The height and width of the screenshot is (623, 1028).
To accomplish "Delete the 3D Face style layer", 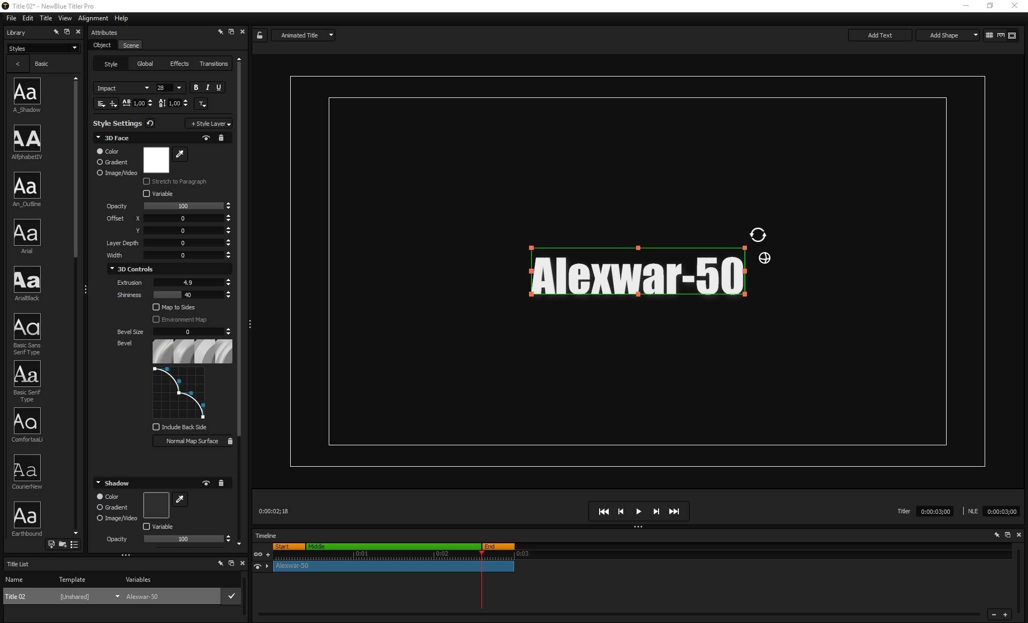I will point(221,138).
